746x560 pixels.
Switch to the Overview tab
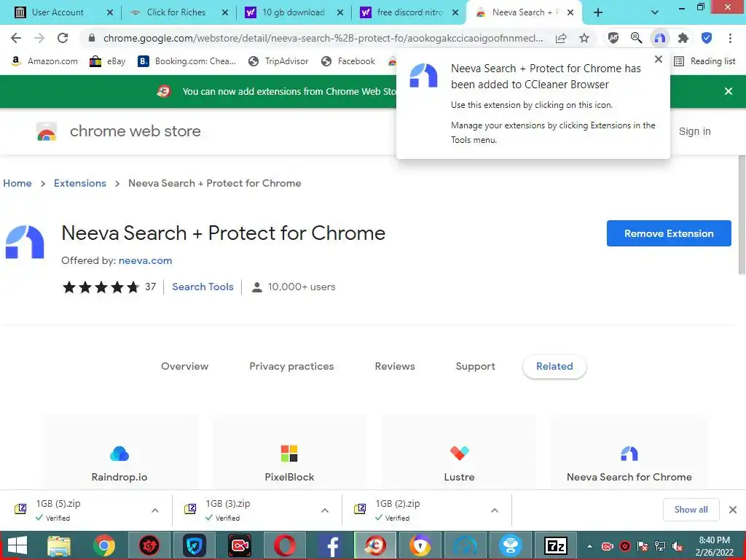pyautogui.click(x=184, y=366)
